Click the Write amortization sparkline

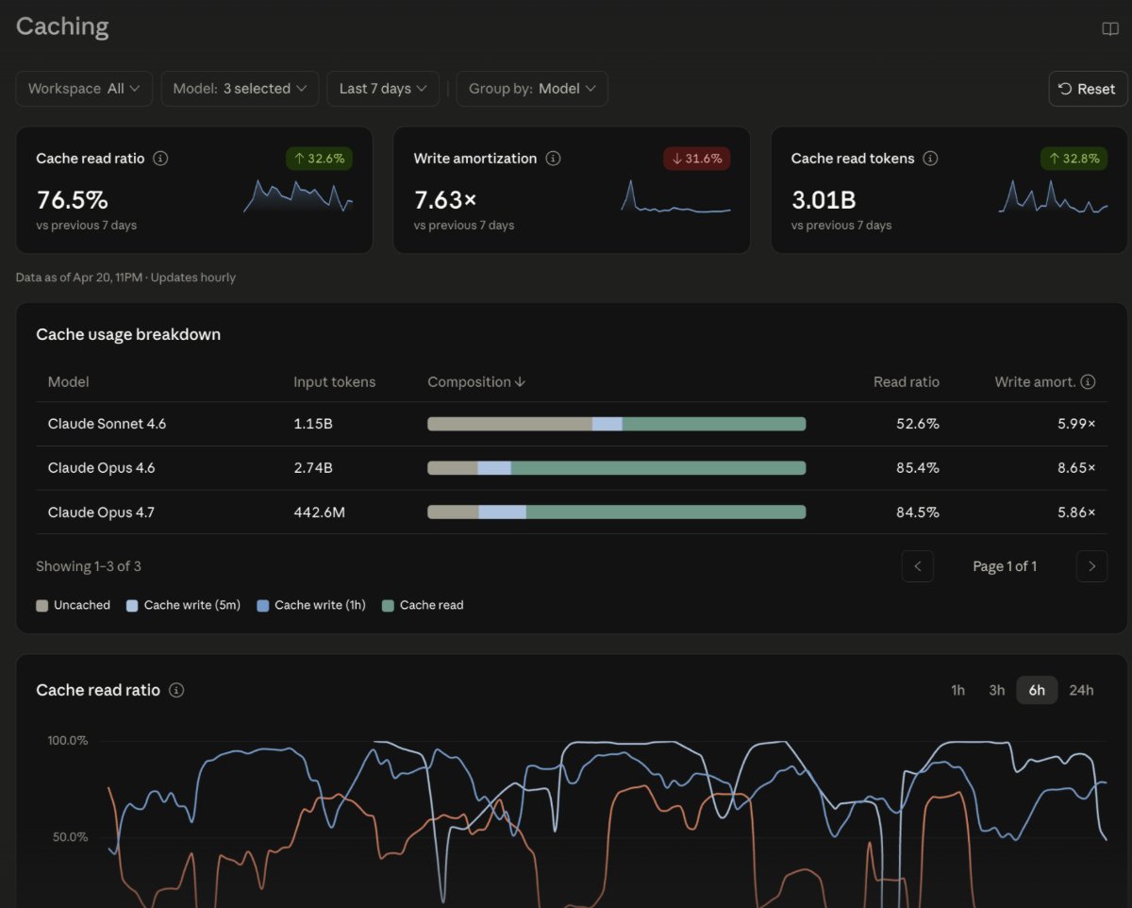pos(675,195)
